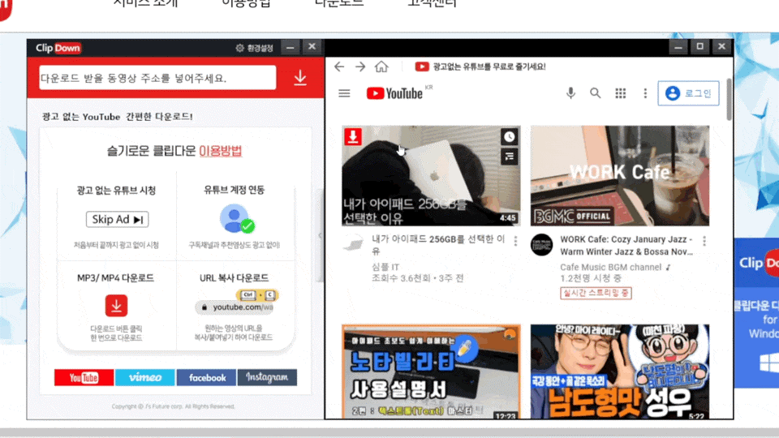Click MP3/ MP4 다운로드 heading
Image resolution: width=779 pixels, height=438 pixels.
115,278
